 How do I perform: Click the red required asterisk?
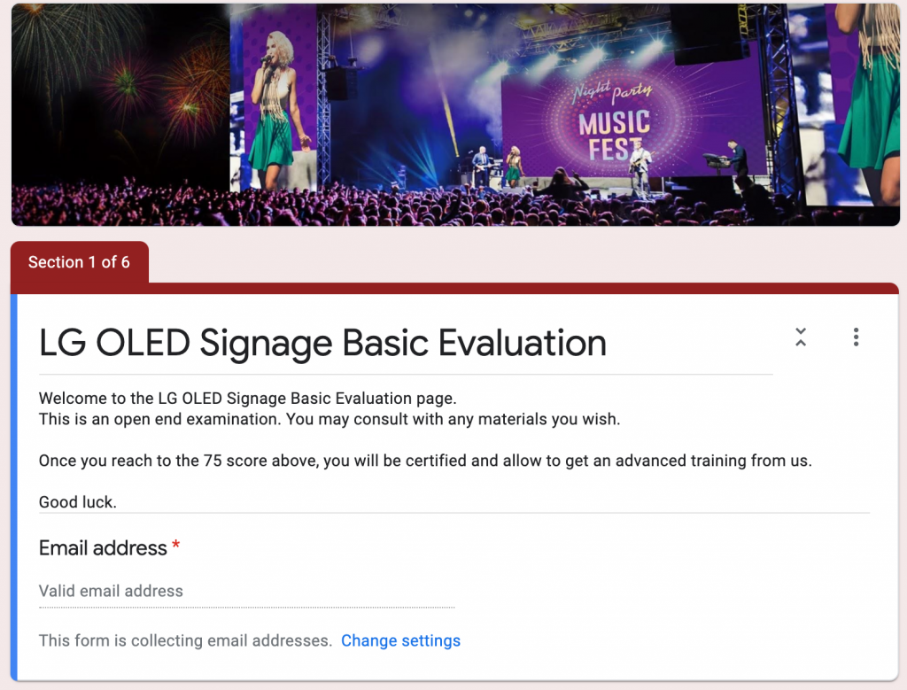click(175, 547)
